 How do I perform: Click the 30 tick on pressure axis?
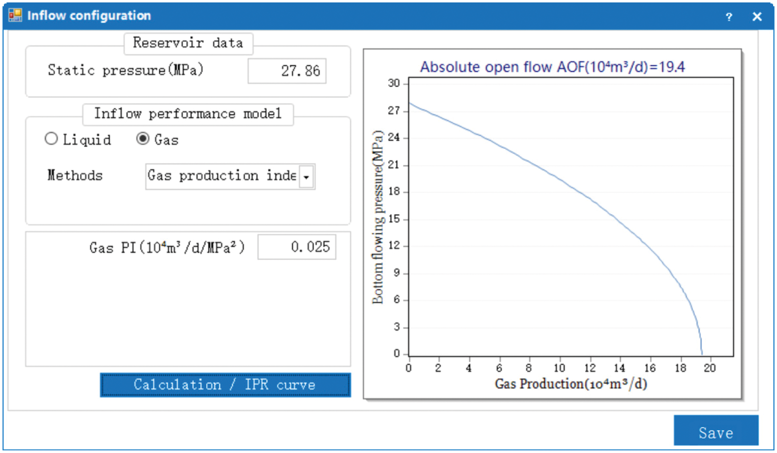pyautogui.click(x=394, y=83)
